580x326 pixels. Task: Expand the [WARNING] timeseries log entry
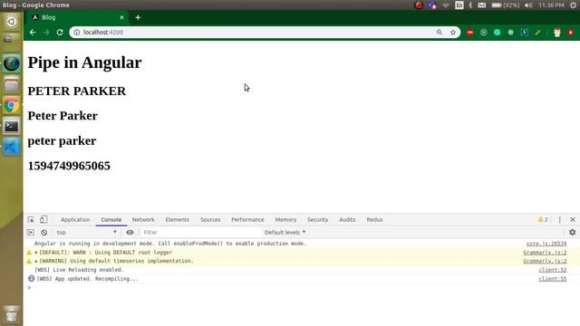(36, 261)
